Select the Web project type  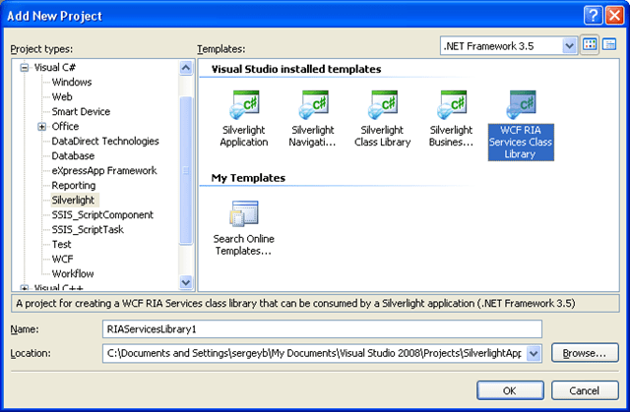(62, 97)
